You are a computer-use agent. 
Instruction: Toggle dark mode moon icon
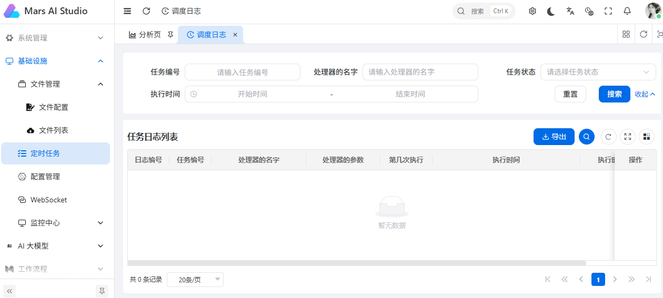pos(551,11)
